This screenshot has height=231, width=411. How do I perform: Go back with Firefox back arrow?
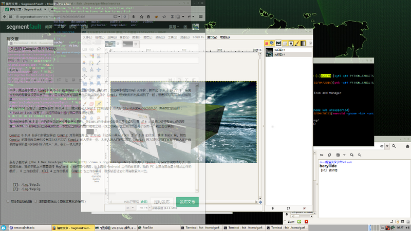tap(5, 16)
